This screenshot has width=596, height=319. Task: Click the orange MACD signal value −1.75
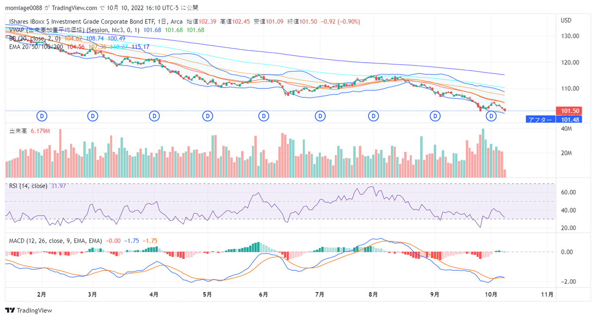[x=150, y=240]
